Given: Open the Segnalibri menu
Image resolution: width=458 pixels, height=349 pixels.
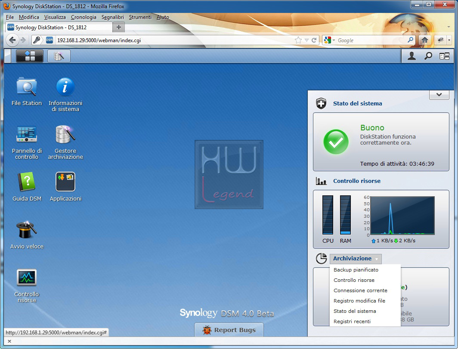Looking at the screenshot, I should tap(113, 17).
